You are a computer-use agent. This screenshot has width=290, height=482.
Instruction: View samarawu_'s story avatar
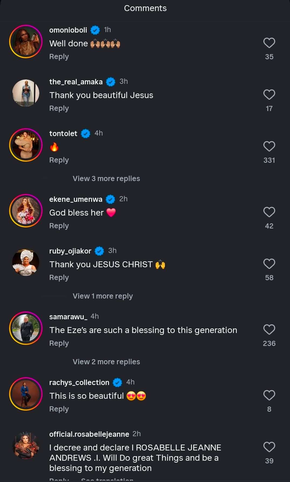26,328
